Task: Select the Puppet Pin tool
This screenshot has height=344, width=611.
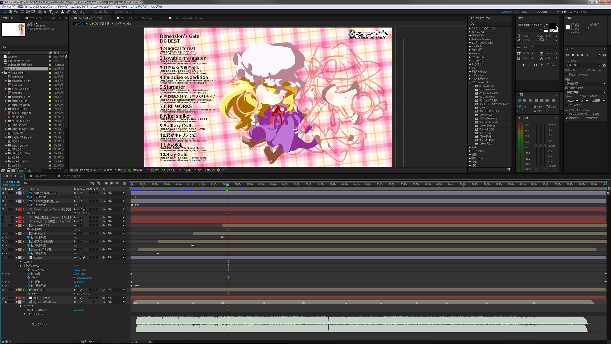Action: [x=81, y=12]
